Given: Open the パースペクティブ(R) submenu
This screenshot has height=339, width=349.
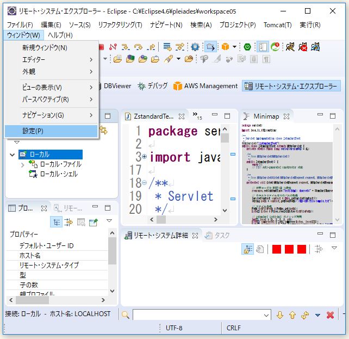Looking at the screenshot, I should tap(51, 100).
